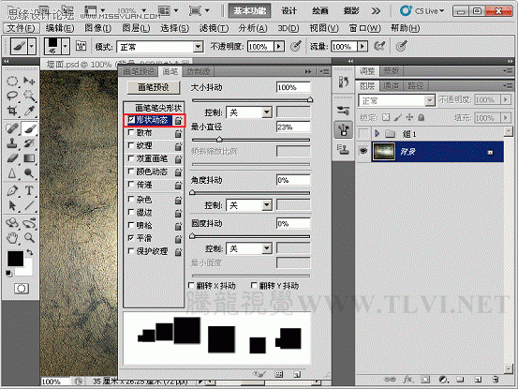Select the Healing Brush tool
Viewport: 518px width, 389px height.
[12, 128]
